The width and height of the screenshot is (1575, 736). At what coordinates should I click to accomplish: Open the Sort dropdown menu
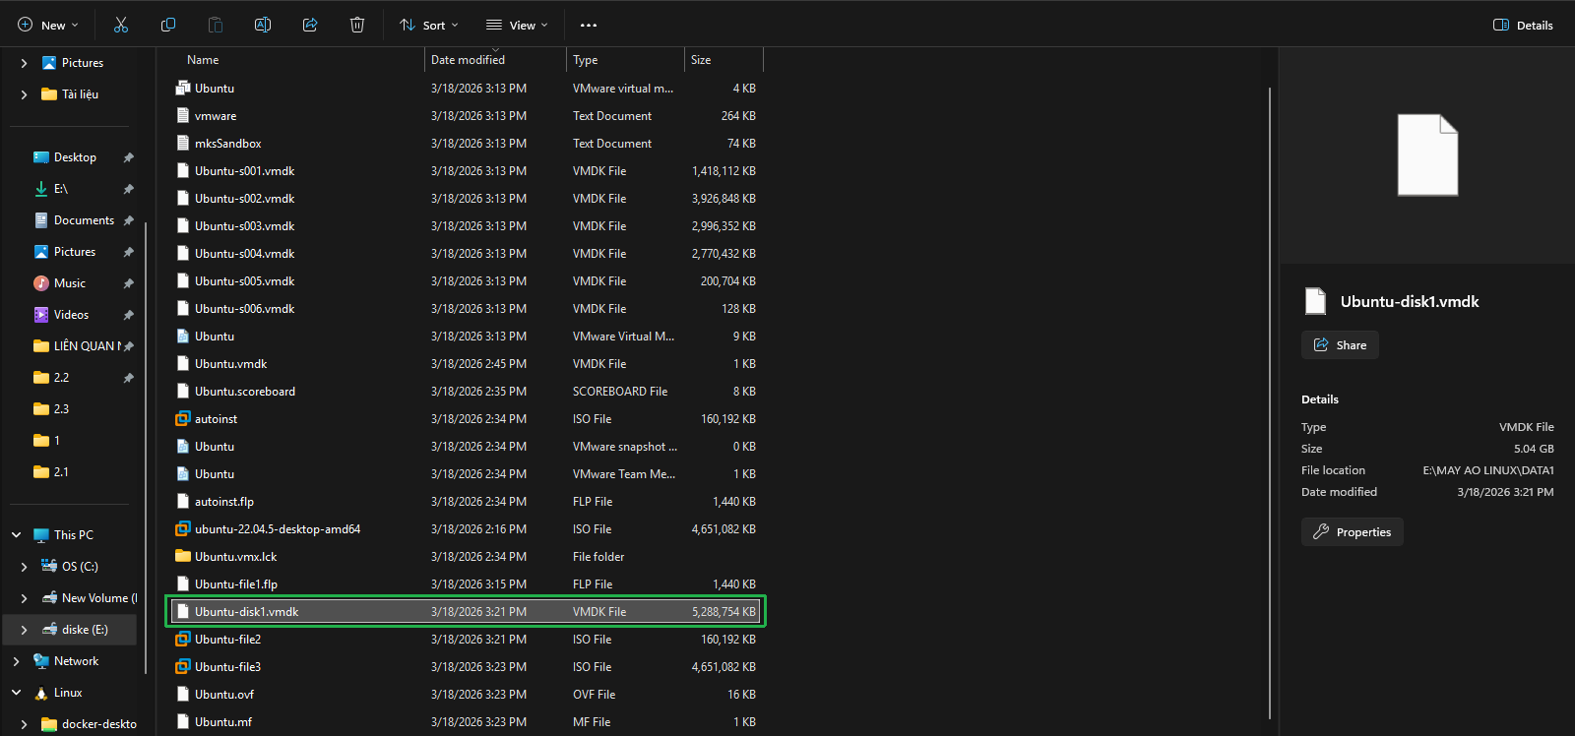(x=429, y=25)
